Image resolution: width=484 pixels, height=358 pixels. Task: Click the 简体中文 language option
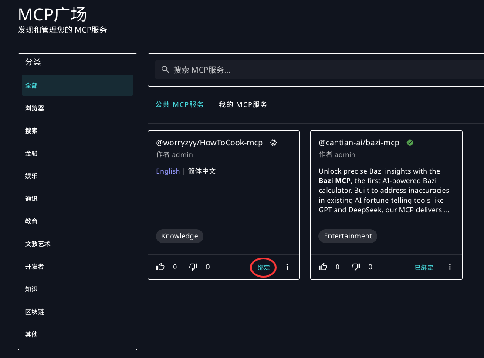[x=202, y=171]
